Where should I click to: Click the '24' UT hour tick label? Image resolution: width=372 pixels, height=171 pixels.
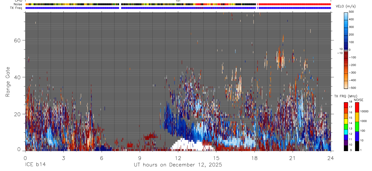coord(331,158)
